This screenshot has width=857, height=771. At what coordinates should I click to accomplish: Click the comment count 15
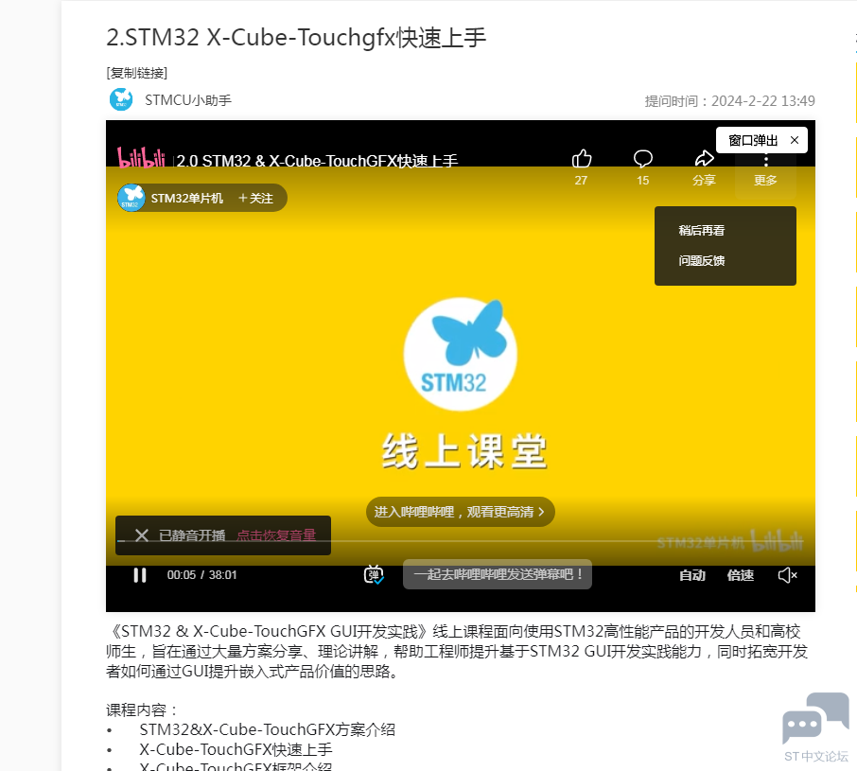pos(643,181)
